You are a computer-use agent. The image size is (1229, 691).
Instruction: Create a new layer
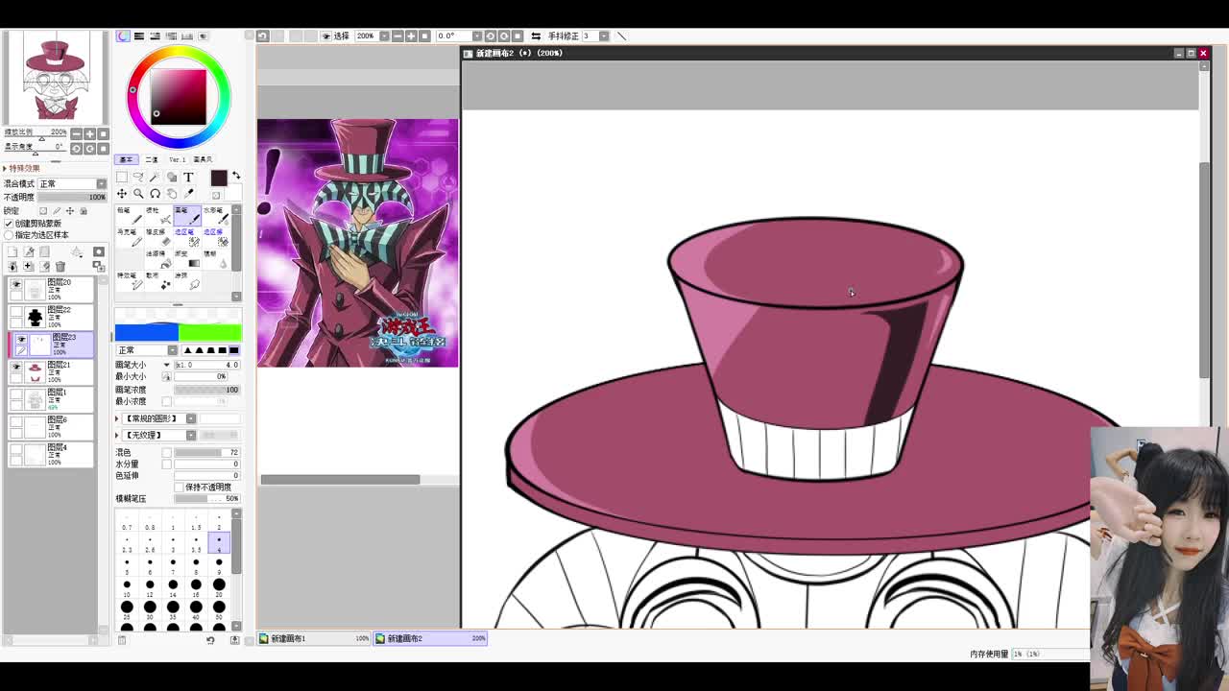point(12,251)
